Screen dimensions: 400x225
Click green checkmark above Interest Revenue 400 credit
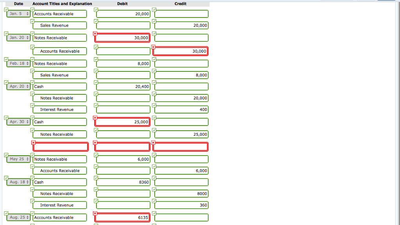coord(154,106)
